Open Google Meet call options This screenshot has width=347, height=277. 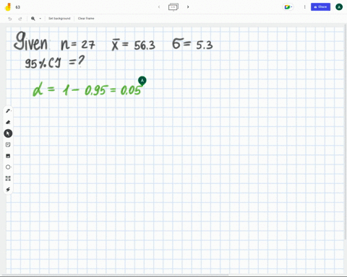click(x=288, y=7)
